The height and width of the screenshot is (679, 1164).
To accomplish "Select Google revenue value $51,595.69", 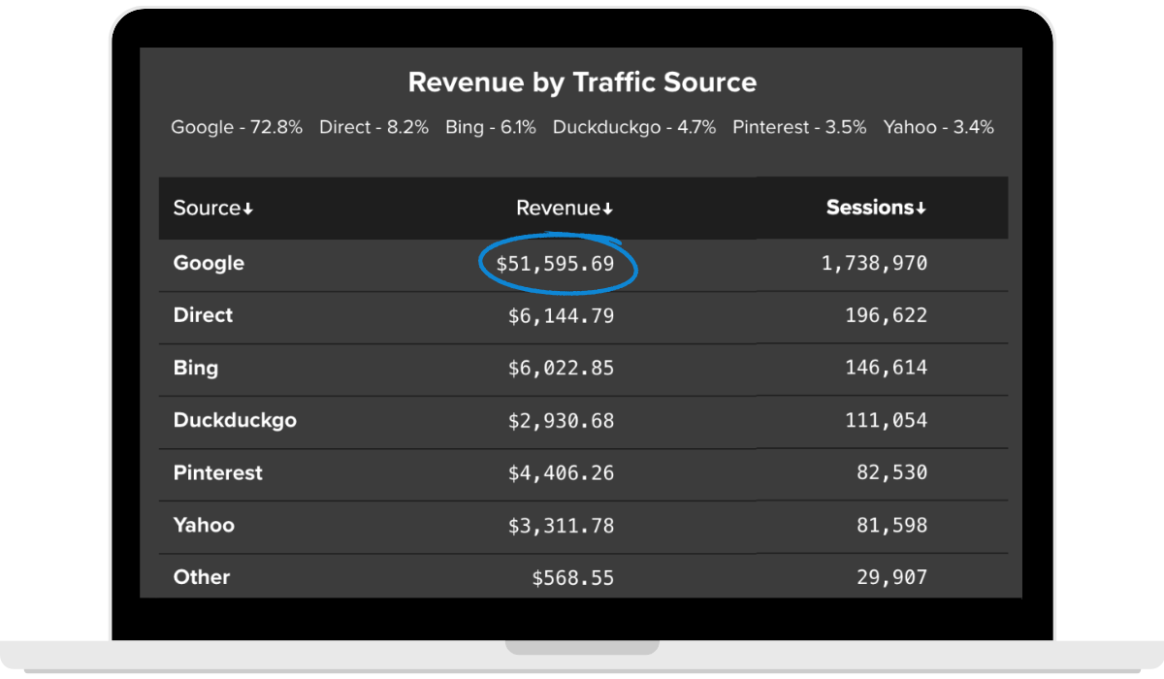I will (x=555, y=263).
